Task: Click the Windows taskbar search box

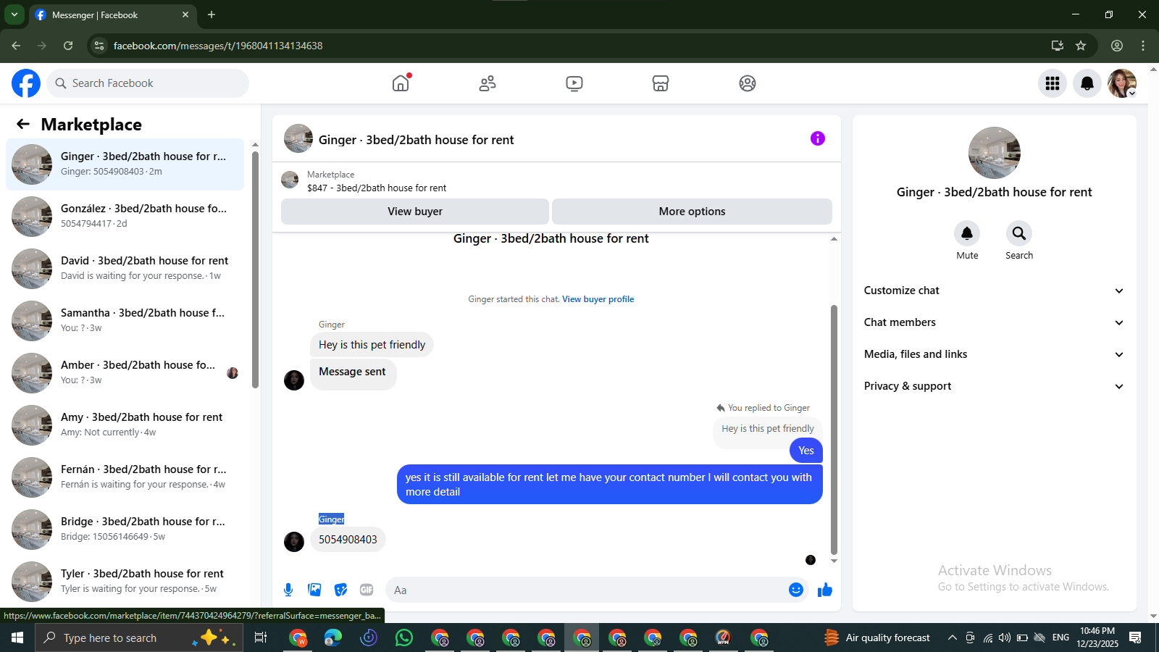Action: [138, 638]
